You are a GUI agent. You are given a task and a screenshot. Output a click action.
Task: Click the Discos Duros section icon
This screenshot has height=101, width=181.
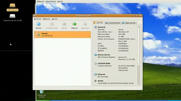tap(96, 55)
